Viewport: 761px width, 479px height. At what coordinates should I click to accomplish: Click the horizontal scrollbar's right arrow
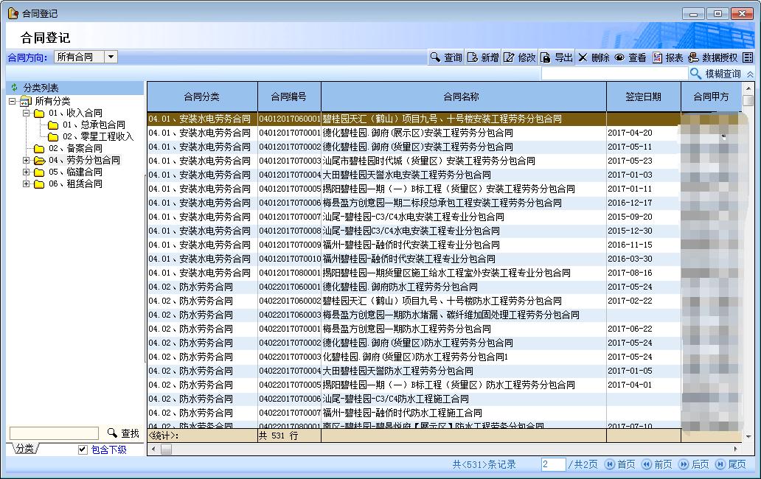coord(737,449)
